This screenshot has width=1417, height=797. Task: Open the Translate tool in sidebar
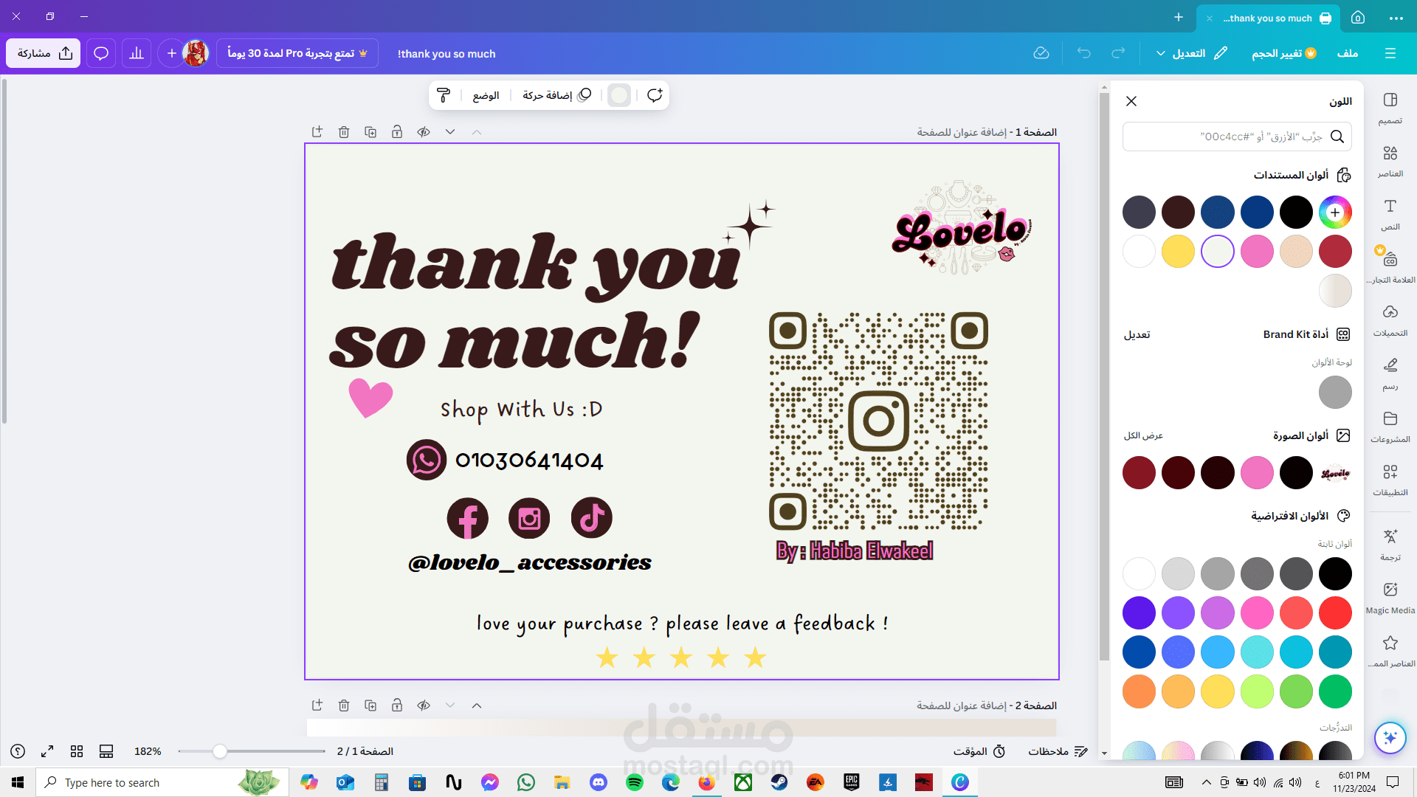coord(1390,545)
